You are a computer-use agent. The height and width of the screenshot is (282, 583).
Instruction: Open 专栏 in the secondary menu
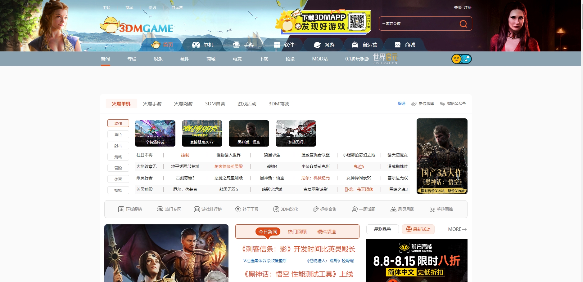point(132,59)
